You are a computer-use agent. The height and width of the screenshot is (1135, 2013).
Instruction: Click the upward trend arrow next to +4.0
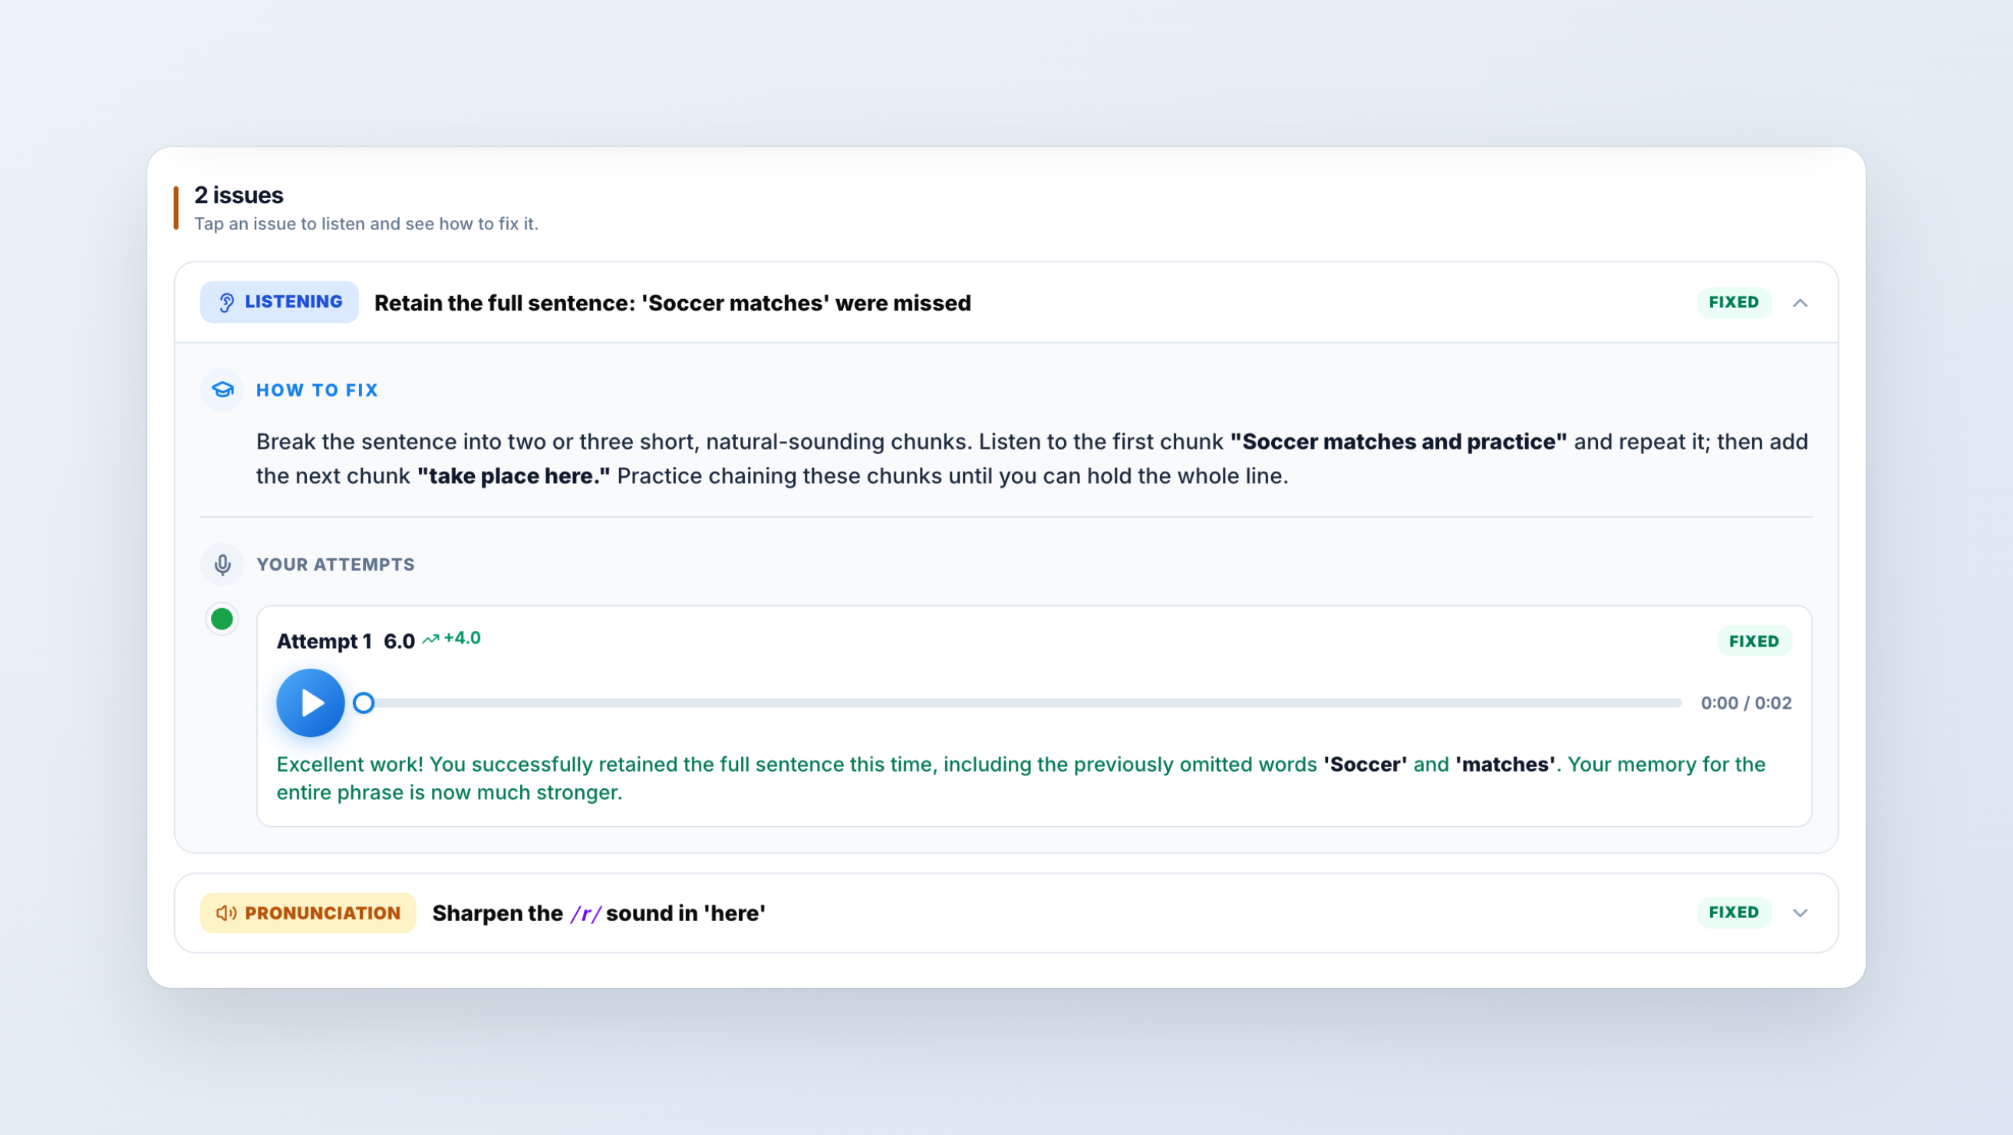[430, 639]
